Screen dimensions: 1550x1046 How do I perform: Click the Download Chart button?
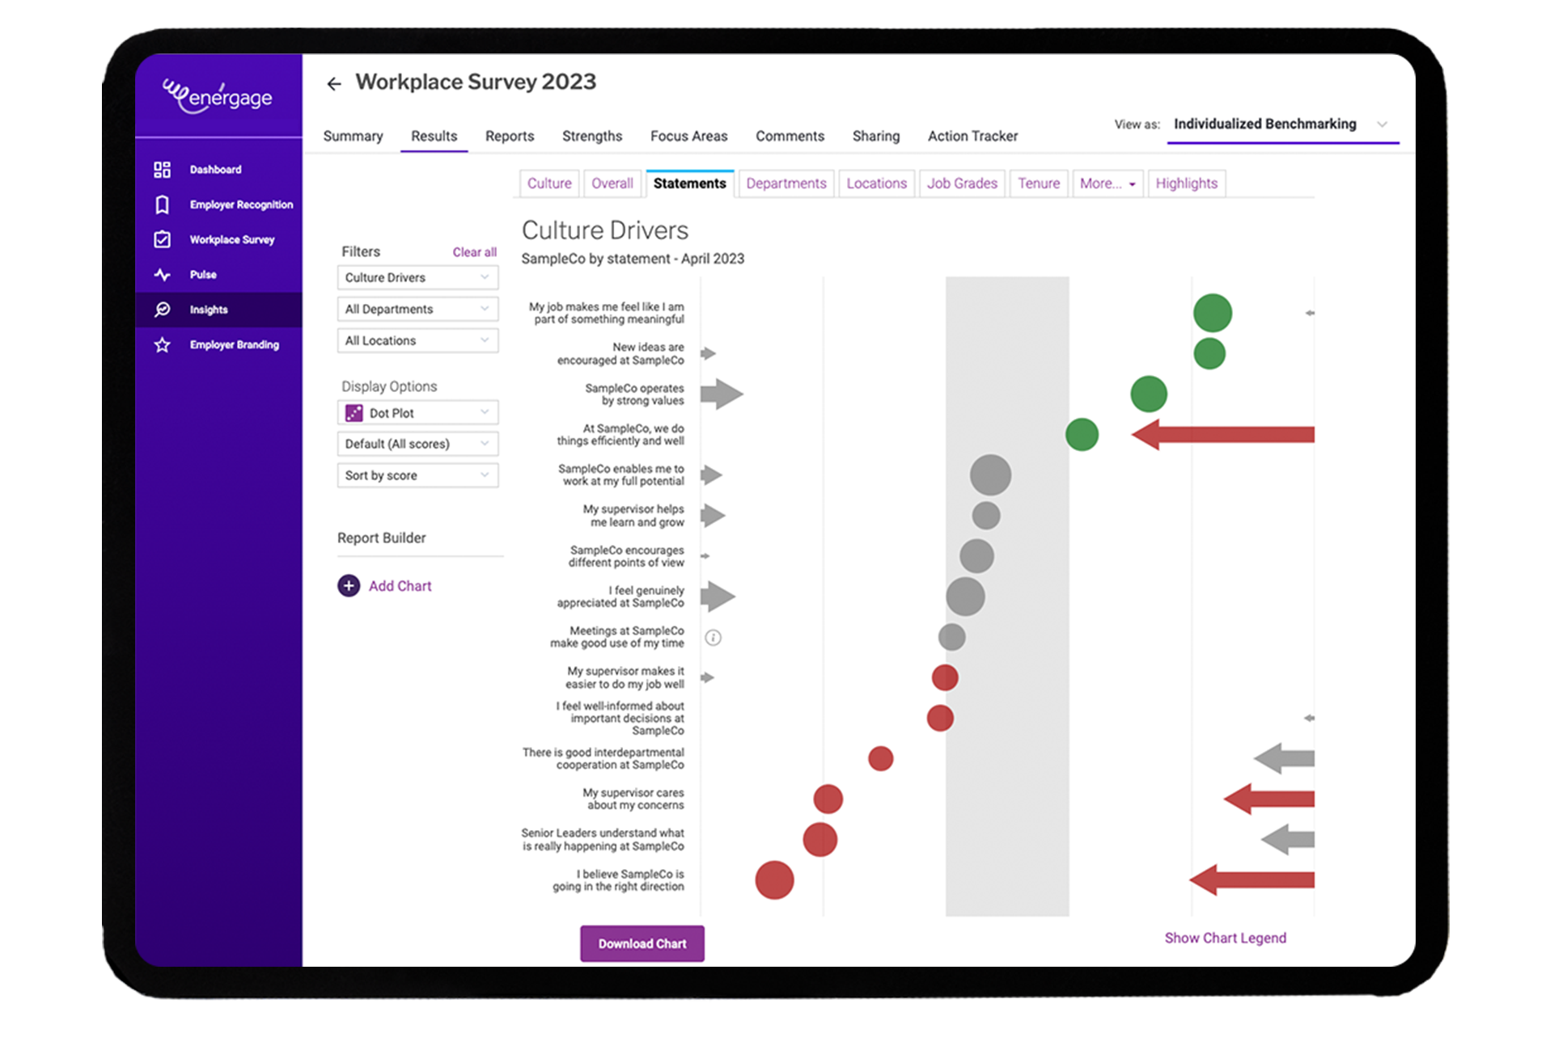[x=642, y=943]
